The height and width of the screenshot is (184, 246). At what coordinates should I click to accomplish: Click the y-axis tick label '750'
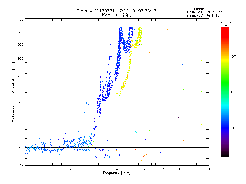pyautogui.click(x=20, y=19)
